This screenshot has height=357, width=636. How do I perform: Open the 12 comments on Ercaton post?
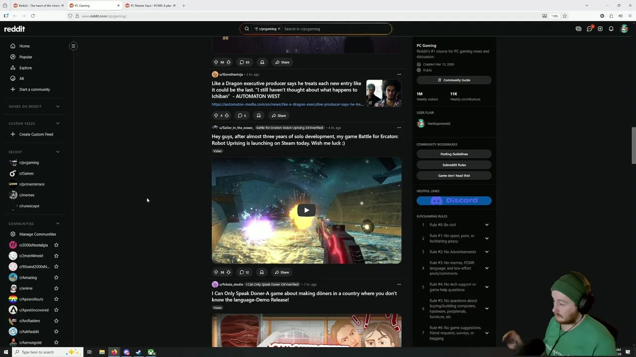point(244,272)
